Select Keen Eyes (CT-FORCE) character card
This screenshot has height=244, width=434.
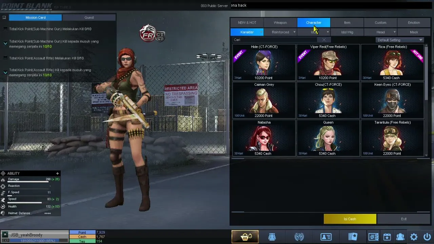tap(392, 100)
